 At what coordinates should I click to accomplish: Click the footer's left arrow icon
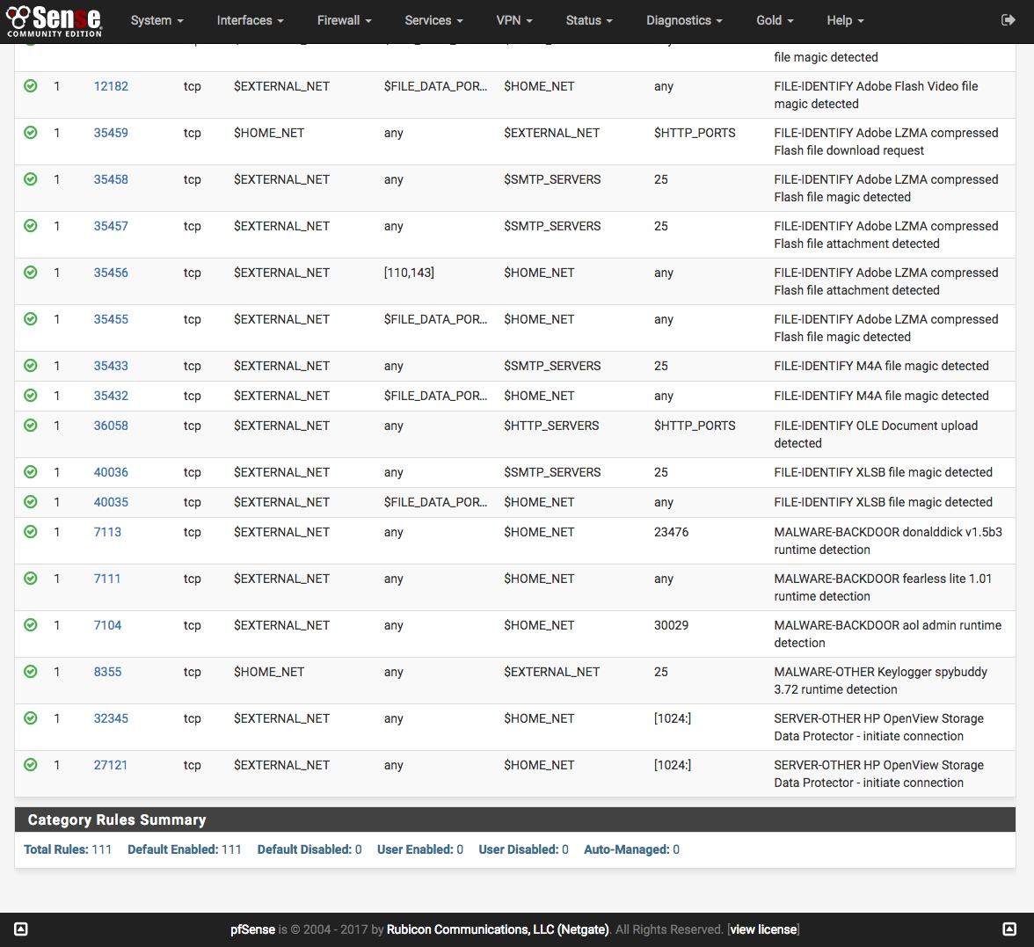22,929
